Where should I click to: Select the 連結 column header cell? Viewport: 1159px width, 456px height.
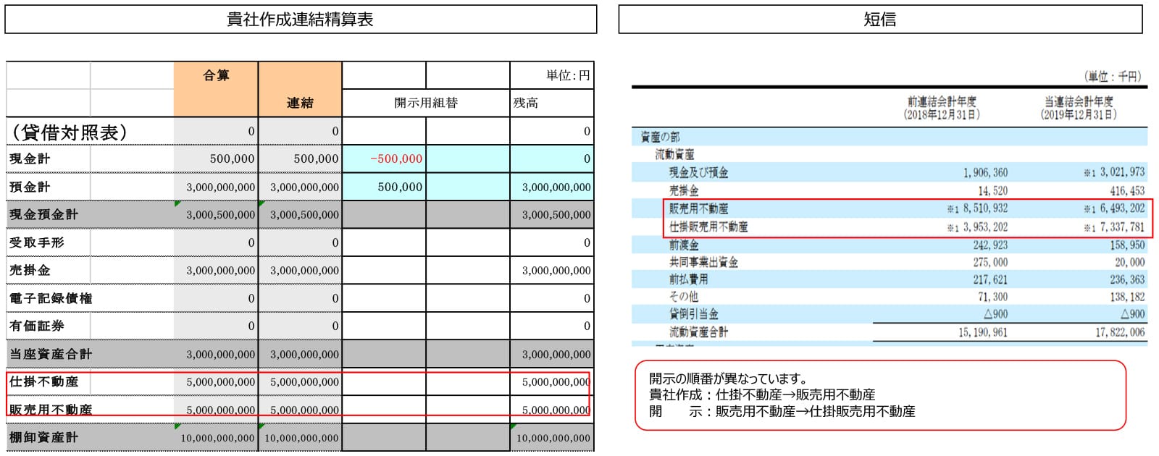point(300,103)
